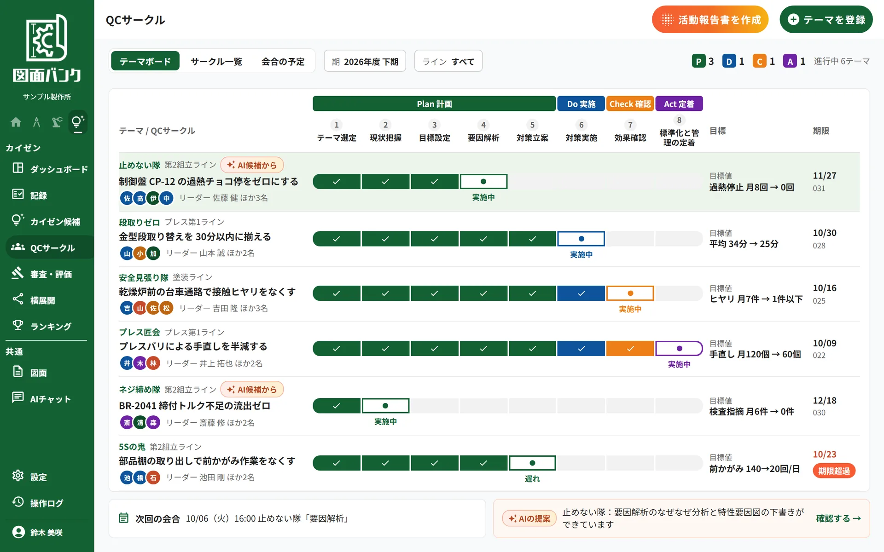This screenshot has height=552, width=884.
Task: Click the in-progress 要因解析 step for 止めない隊
Action: [x=483, y=182]
